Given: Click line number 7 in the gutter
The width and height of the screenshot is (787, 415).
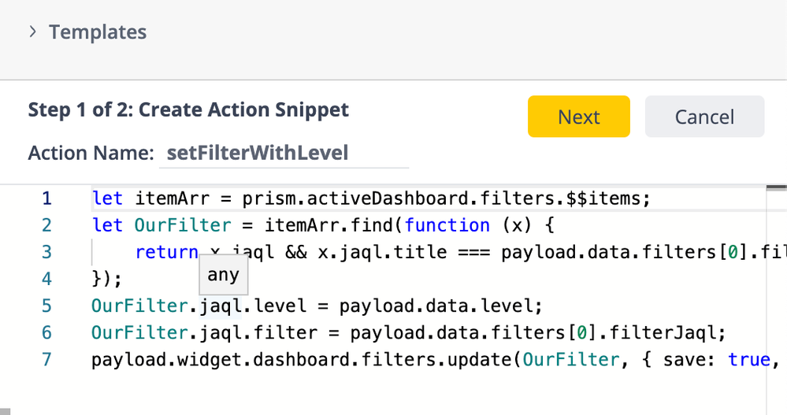Looking at the screenshot, I should click(x=46, y=359).
